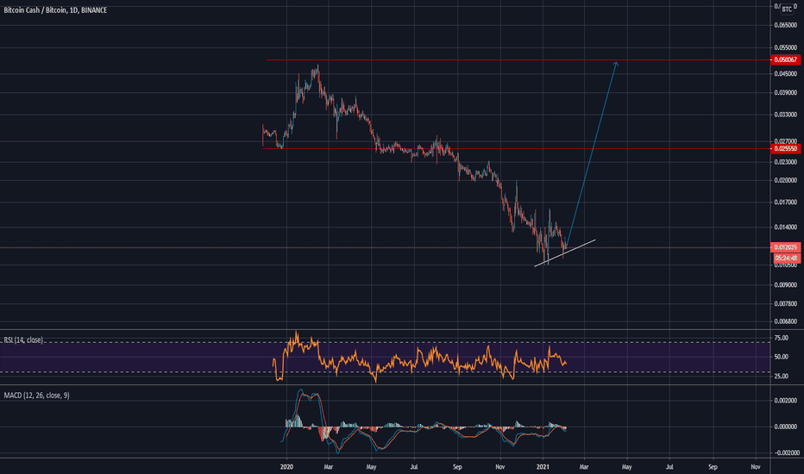Select the blue projection arrow line

[x=591, y=153]
